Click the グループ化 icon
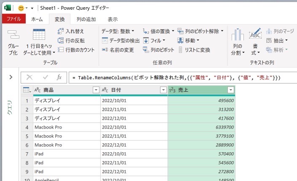 (x=13, y=34)
